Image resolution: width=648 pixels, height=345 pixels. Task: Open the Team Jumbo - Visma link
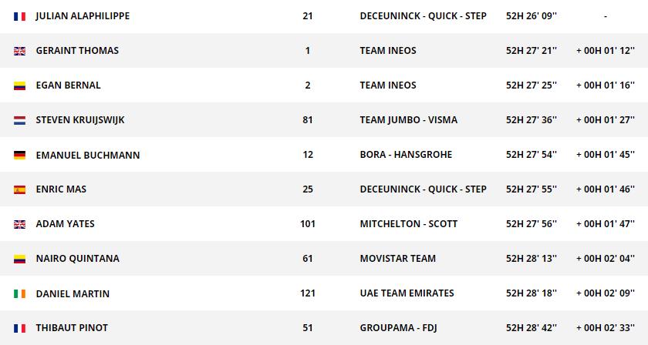point(408,120)
